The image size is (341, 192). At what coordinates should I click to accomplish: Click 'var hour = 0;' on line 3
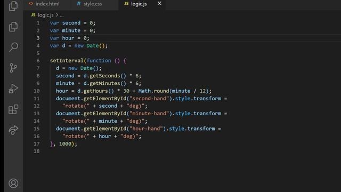70,38
